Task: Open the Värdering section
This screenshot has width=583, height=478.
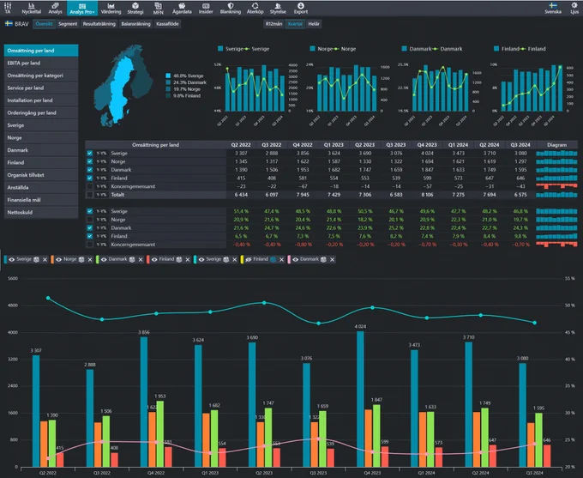Action: click(111, 8)
